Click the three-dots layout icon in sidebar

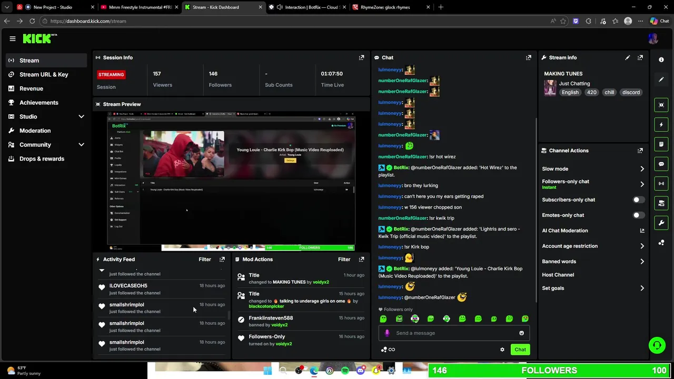[661, 243]
